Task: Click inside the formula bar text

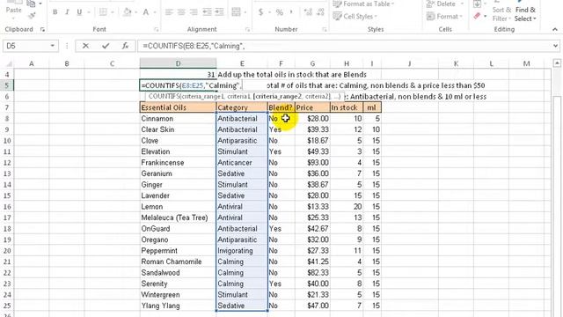Action: 194,46
